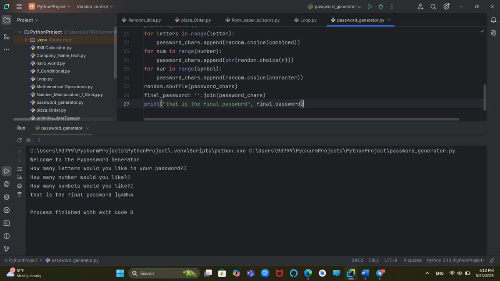The image size is (500, 281).
Task: Switch to the Rock_paper_scissors.py editor tab
Action: click(252, 20)
